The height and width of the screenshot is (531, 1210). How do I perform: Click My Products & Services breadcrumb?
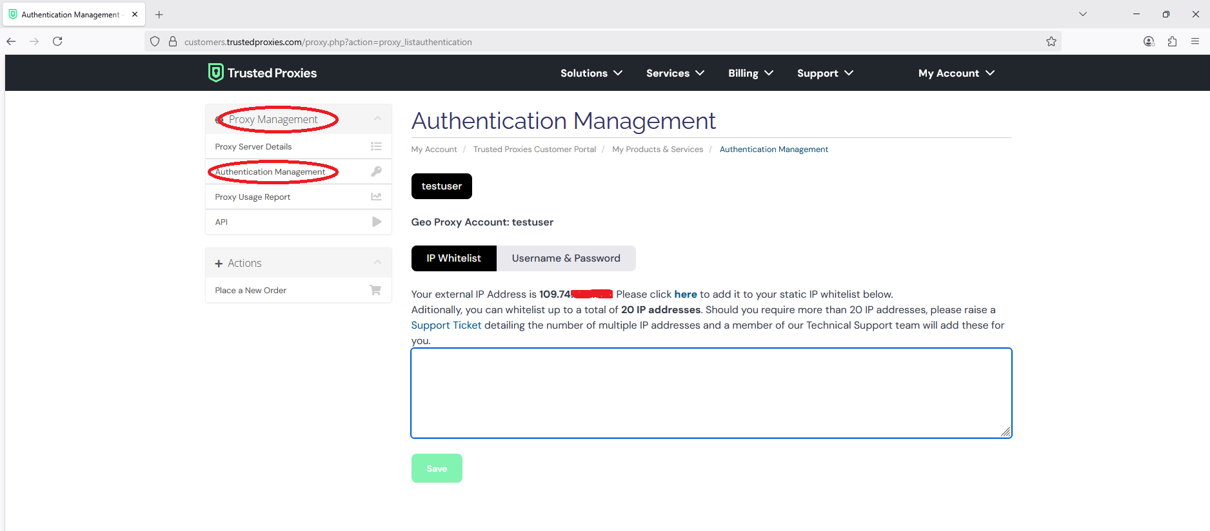click(x=658, y=149)
